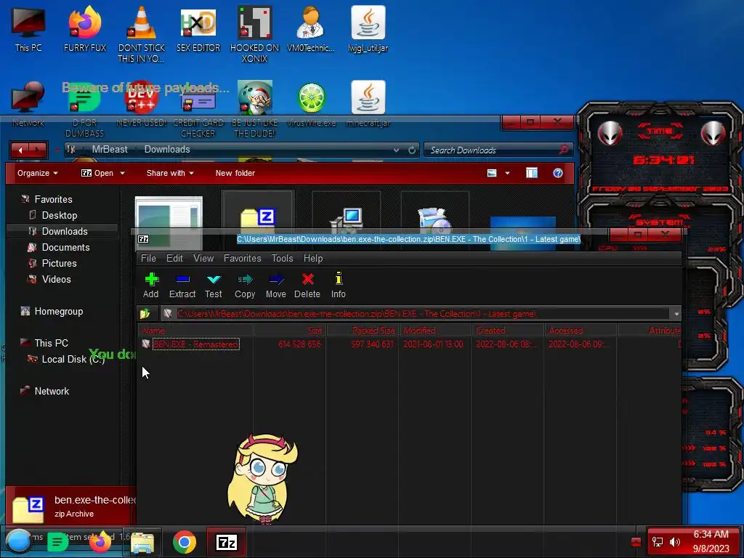Select the Move tool in 7-Zip
This screenshot has width=744, height=558.
click(275, 285)
